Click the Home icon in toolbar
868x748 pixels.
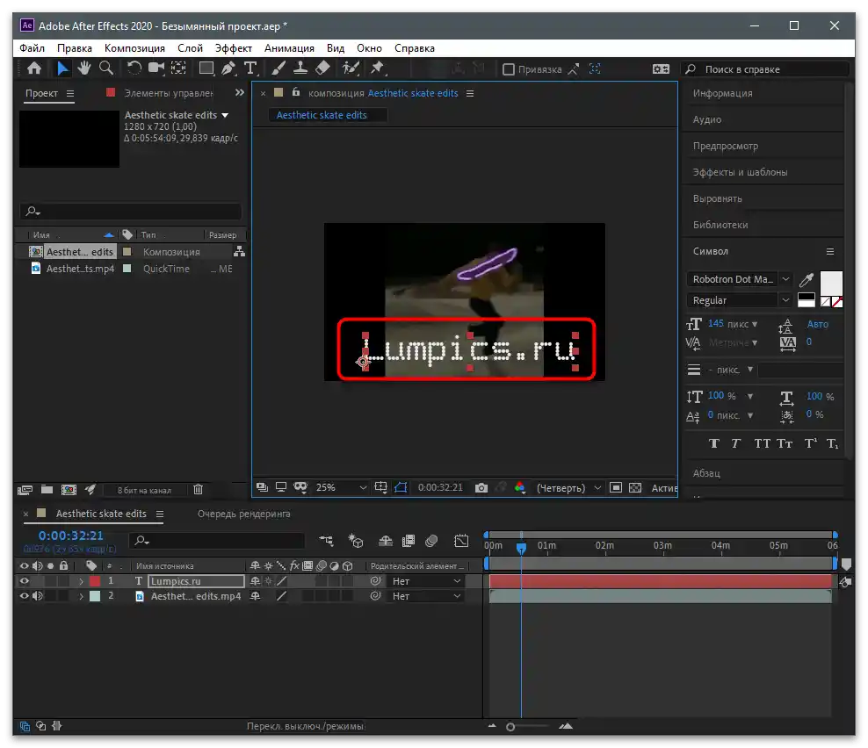[x=34, y=68]
